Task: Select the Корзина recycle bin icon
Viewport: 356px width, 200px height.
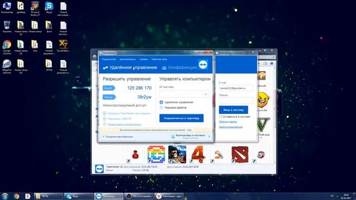Action: [7, 27]
